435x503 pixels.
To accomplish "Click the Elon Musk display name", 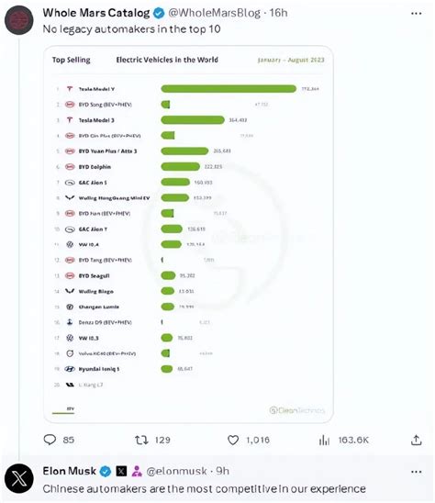I will [x=70, y=471].
